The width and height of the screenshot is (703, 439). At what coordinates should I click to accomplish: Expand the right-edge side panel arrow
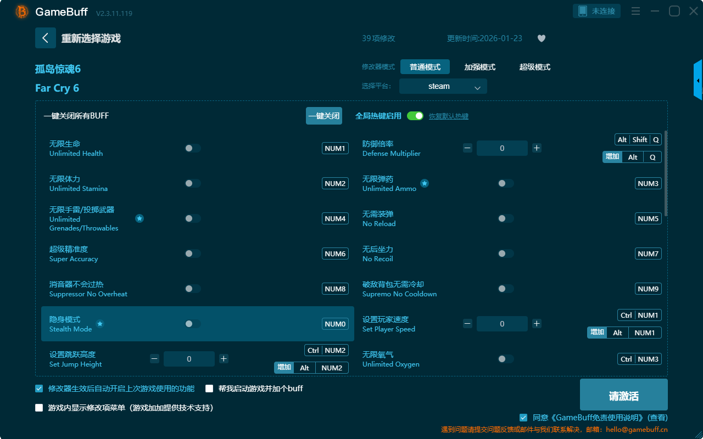(x=698, y=80)
